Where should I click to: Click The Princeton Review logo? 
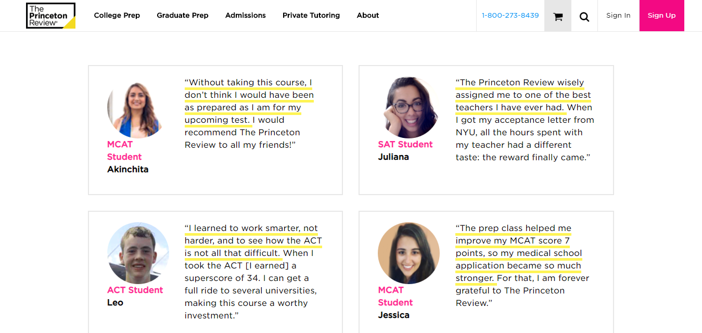[50, 16]
